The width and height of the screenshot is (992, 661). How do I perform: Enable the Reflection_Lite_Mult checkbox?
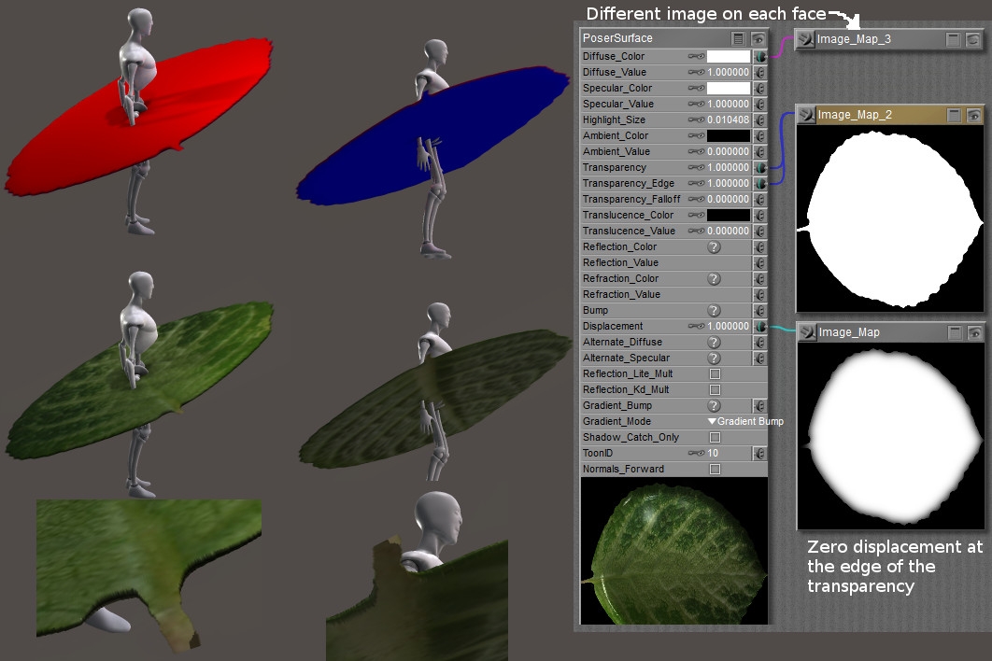point(715,373)
